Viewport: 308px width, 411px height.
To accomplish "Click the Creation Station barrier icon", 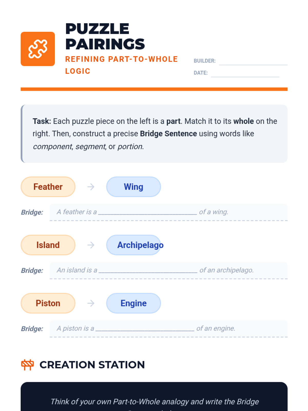I will pyautogui.click(x=27, y=365).
